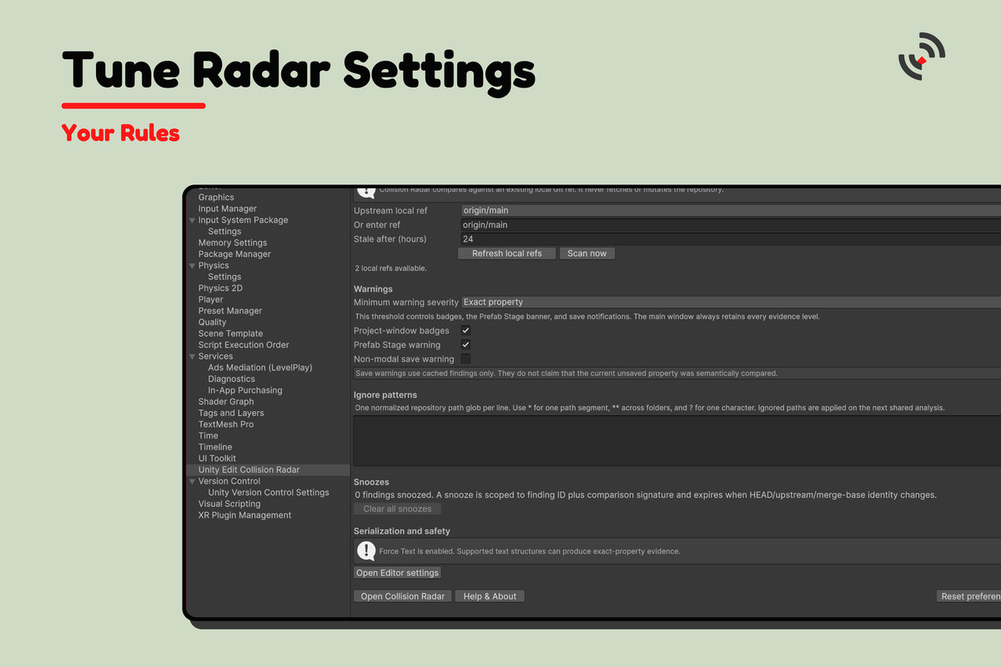Select Unity Edit Collision Radar entry
The width and height of the screenshot is (1001, 667).
click(x=249, y=470)
